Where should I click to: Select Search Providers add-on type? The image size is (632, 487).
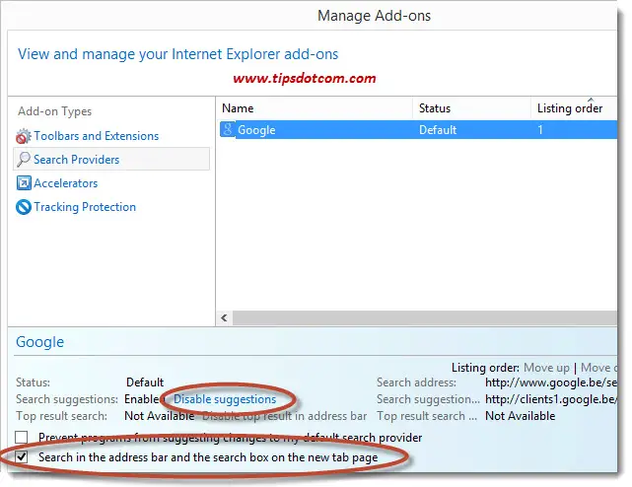(111, 159)
